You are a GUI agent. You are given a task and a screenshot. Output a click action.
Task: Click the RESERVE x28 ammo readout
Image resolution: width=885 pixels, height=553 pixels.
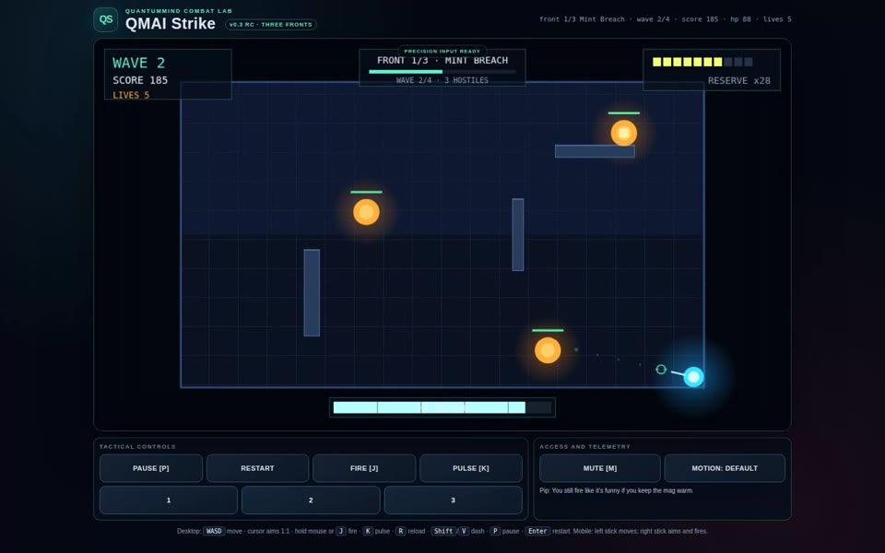click(738, 81)
